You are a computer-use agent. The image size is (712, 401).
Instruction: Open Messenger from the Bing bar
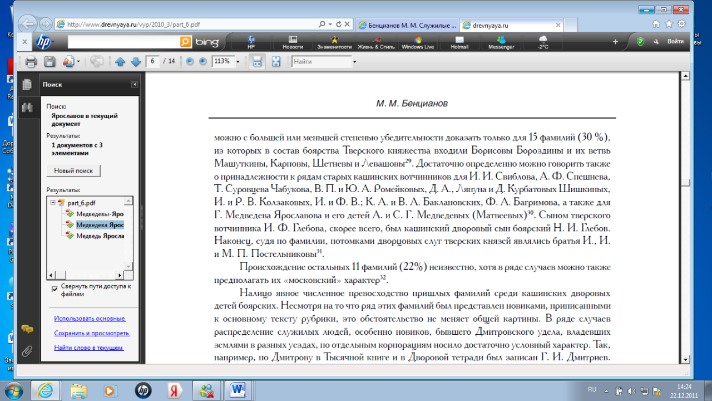point(501,43)
